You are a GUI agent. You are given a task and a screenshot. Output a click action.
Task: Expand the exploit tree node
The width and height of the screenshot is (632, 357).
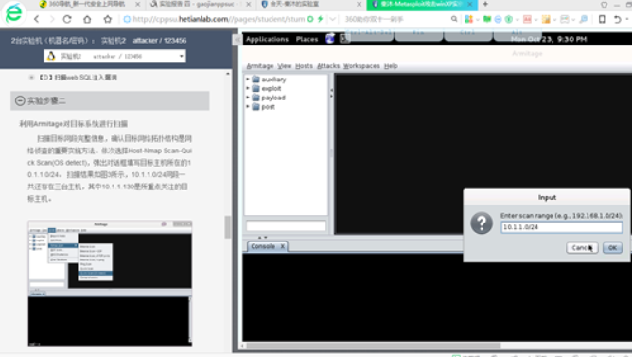point(248,88)
